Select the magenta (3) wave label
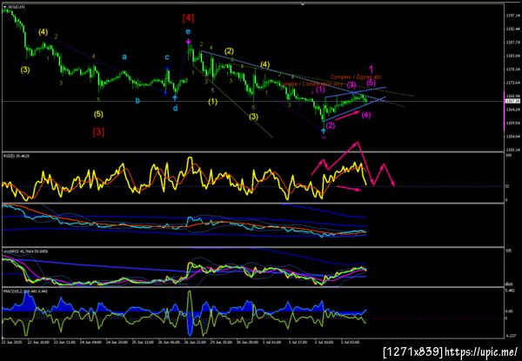 (x=351, y=85)
